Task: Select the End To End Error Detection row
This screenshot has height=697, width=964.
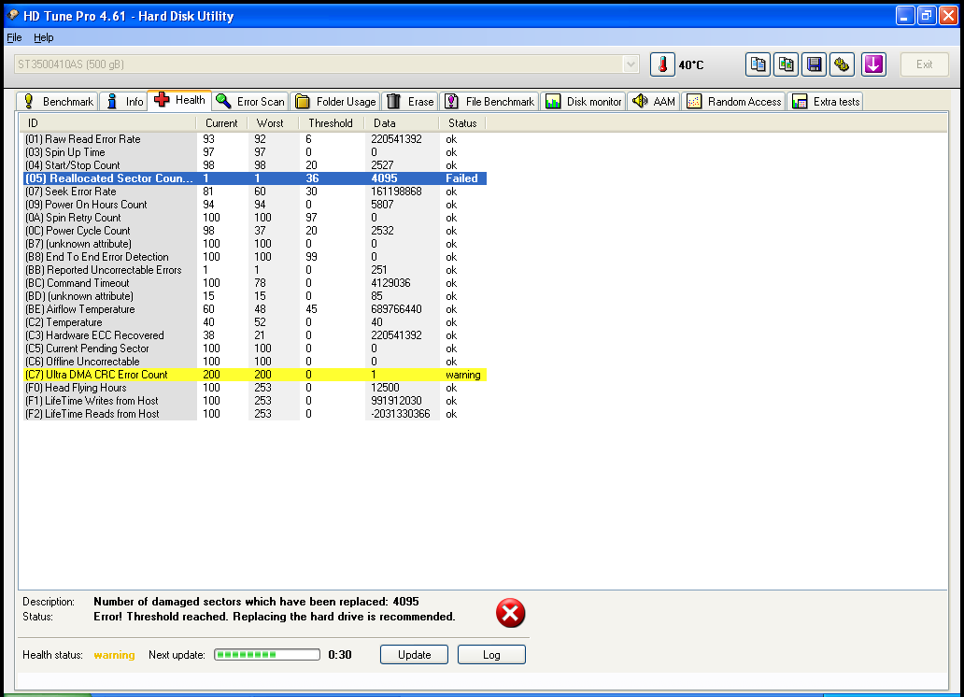Action: point(254,257)
